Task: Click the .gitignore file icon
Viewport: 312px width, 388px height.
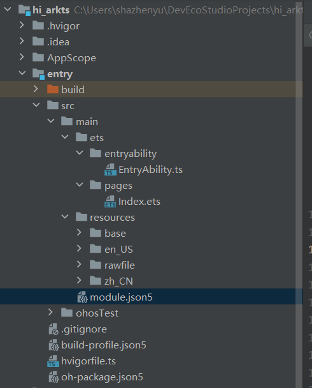Action: tap(53, 329)
